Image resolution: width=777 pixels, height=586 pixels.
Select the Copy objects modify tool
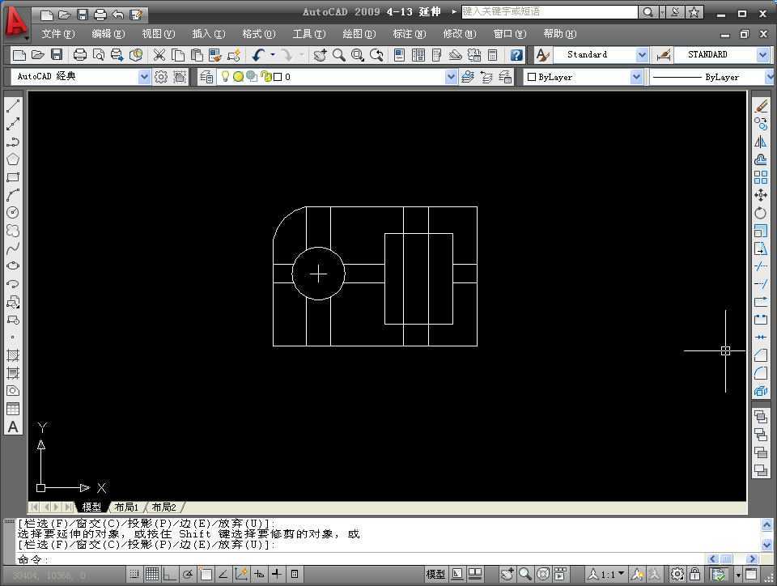(761, 123)
